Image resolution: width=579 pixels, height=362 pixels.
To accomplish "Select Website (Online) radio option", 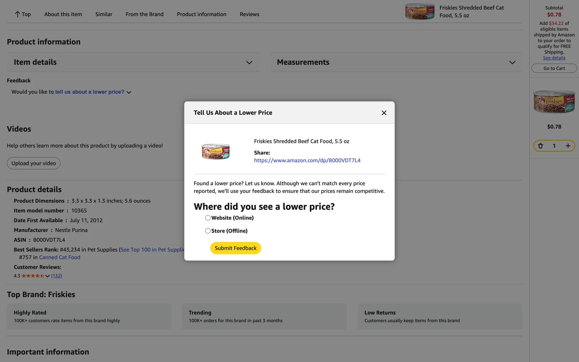I will coord(208,218).
